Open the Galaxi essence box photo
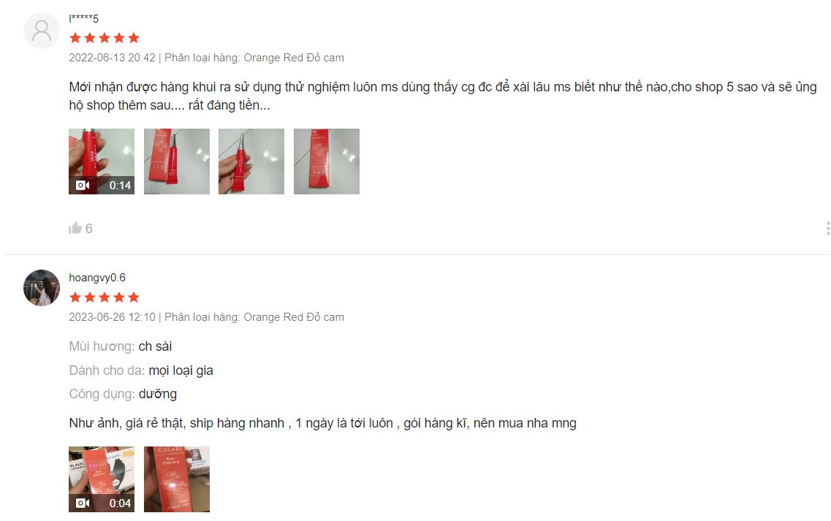Image resolution: width=831 pixels, height=521 pixels. point(176,479)
